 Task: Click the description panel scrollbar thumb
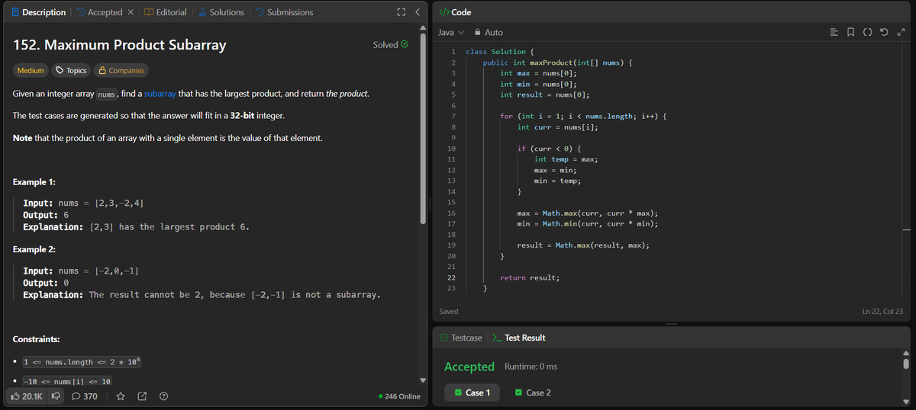pos(423,130)
